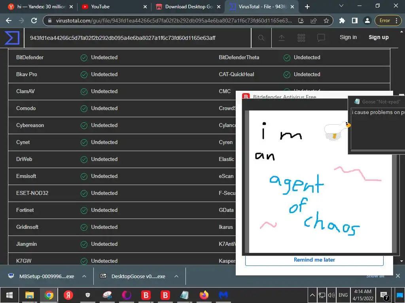
Task: Click the ClamAV engine name
Action: (25, 91)
